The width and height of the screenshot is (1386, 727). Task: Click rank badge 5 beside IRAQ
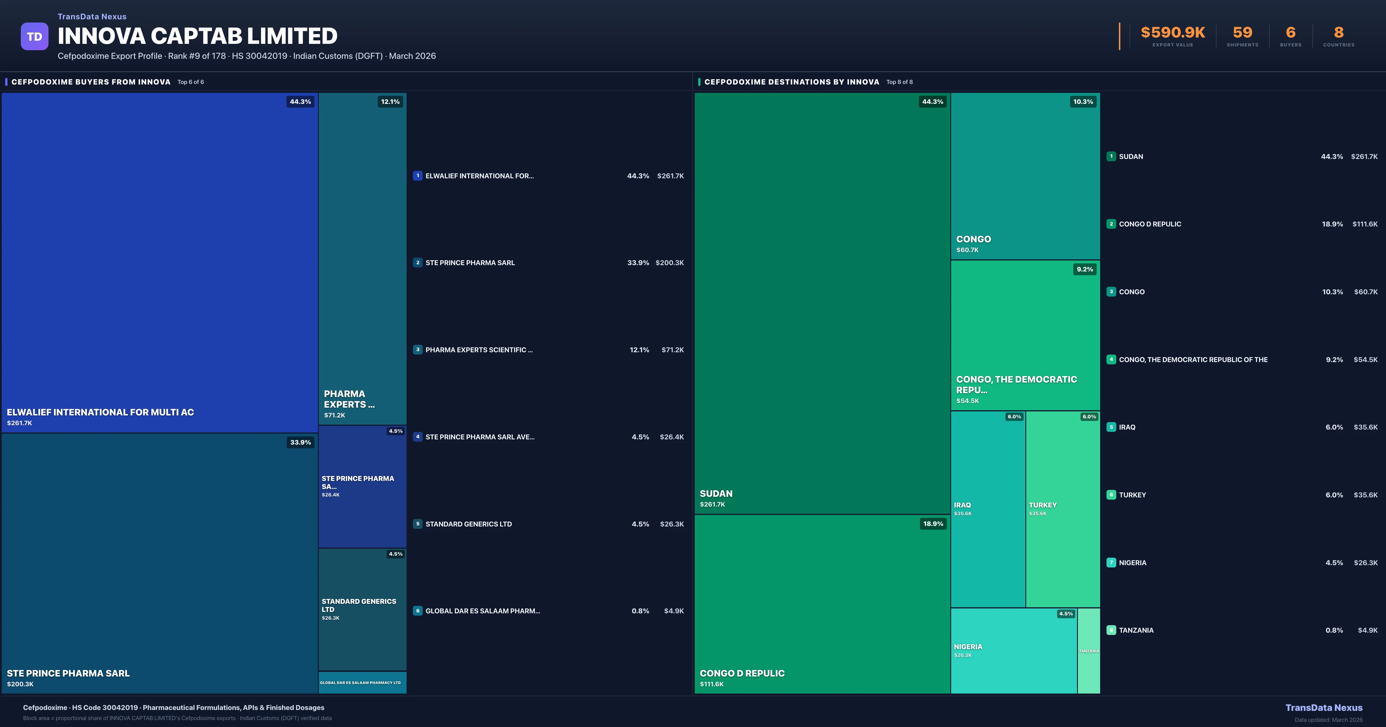(1111, 427)
